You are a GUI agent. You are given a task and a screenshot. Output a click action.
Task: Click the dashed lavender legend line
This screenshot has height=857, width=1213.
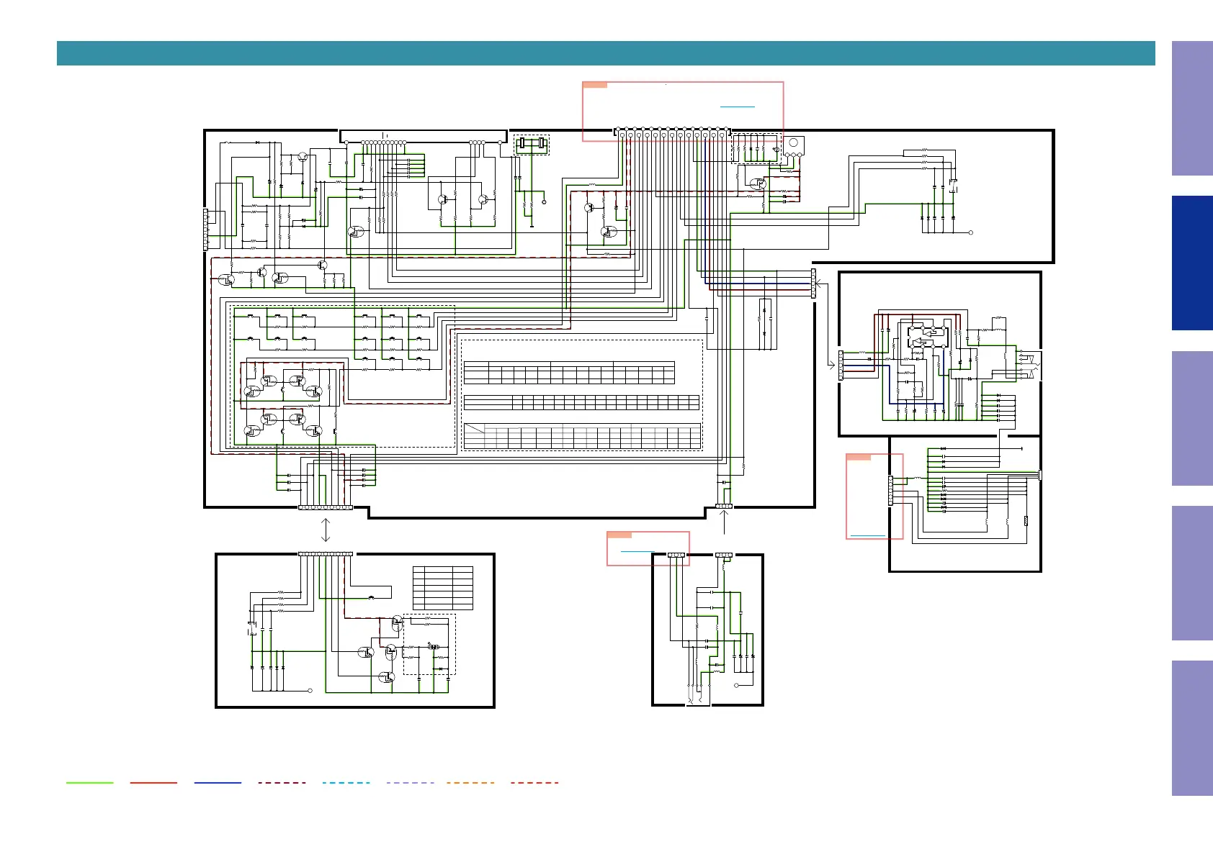(411, 783)
